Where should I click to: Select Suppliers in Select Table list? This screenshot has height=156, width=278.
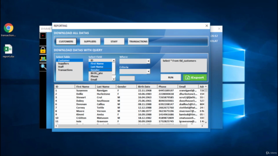click(69, 64)
